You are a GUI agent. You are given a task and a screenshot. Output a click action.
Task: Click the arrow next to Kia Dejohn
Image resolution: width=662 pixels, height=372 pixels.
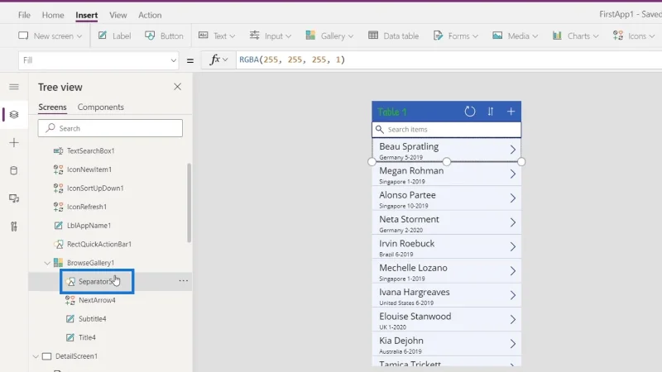512,344
